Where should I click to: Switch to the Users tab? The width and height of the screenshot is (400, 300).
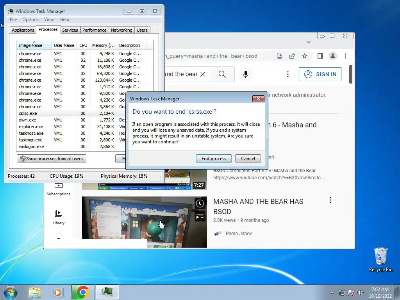[142, 30]
